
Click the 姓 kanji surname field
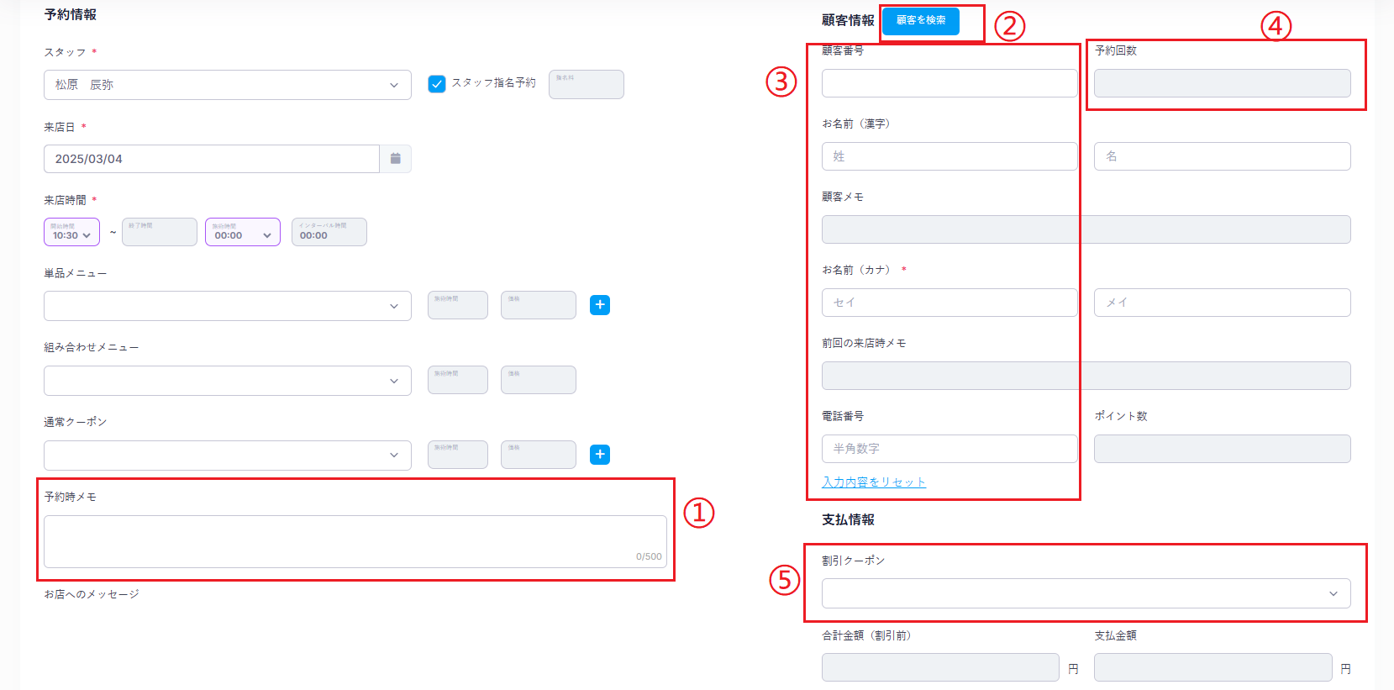(x=949, y=156)
